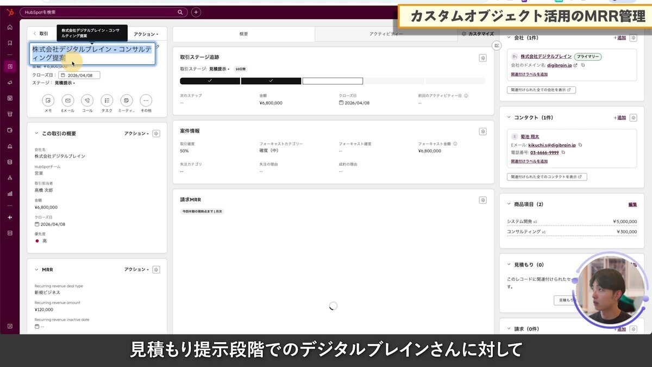The image size is (652, 367).
Task: Click the その他 more-actions icon
Action: coord(145,101)
